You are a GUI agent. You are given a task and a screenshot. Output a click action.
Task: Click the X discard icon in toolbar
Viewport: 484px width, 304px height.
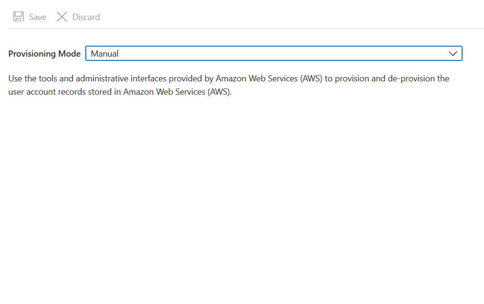tap(61, 16)
